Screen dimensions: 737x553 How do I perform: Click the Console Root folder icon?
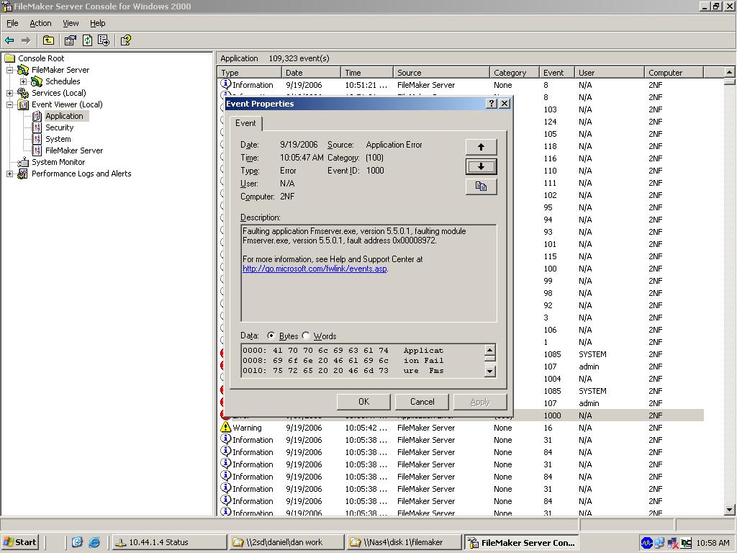[10, 58]
